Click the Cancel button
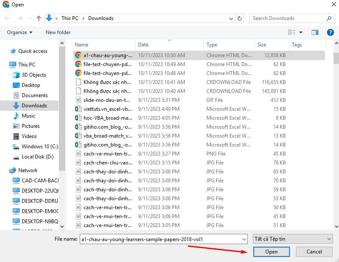Viewport: 339px width, 262px height. [x=314, y=252]
